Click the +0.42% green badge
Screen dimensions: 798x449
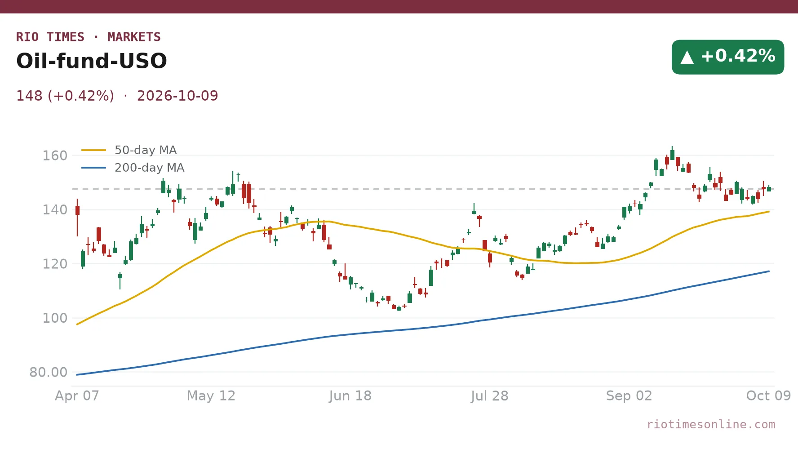tap(728, 57)
